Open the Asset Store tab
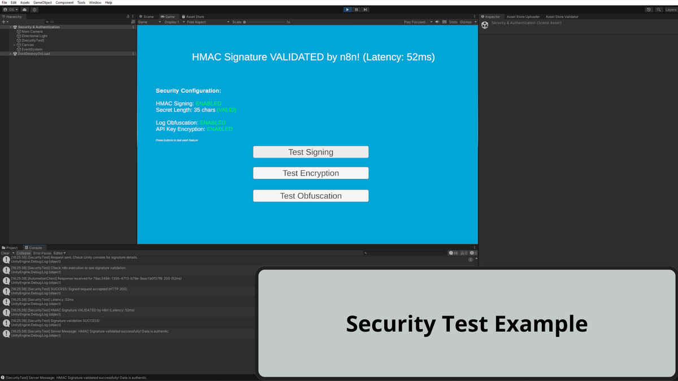 coord(193,17)
